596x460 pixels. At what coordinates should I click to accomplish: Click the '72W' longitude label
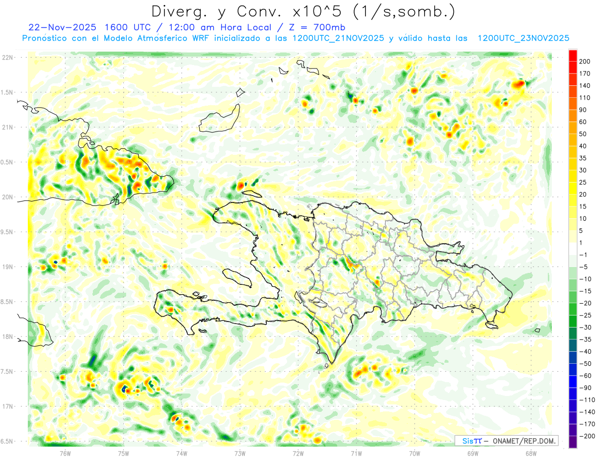point(298,453)
